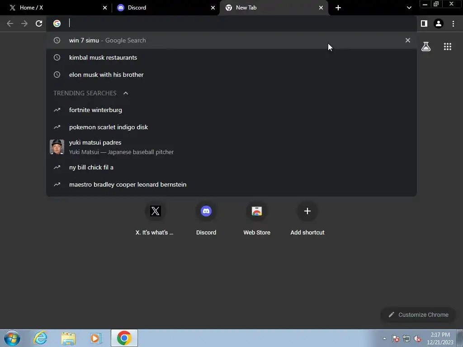Choose 'yuki matsui padres' suggestion
Screen dimensions: 463x347
[x=231, y=147]
